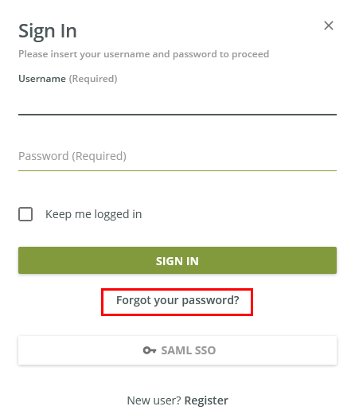Open the Forgot your password link
This screenshot has width=355, height=418.
[177, 300]
